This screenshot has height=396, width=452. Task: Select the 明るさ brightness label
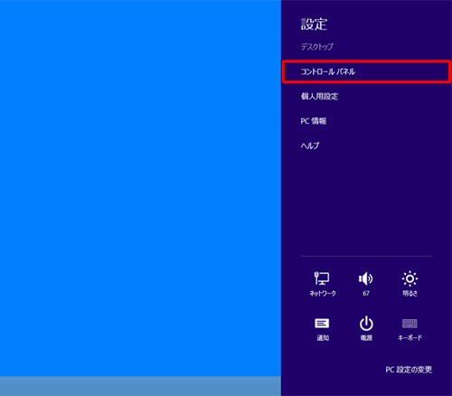pyautogui.click(x=410, y=293)
